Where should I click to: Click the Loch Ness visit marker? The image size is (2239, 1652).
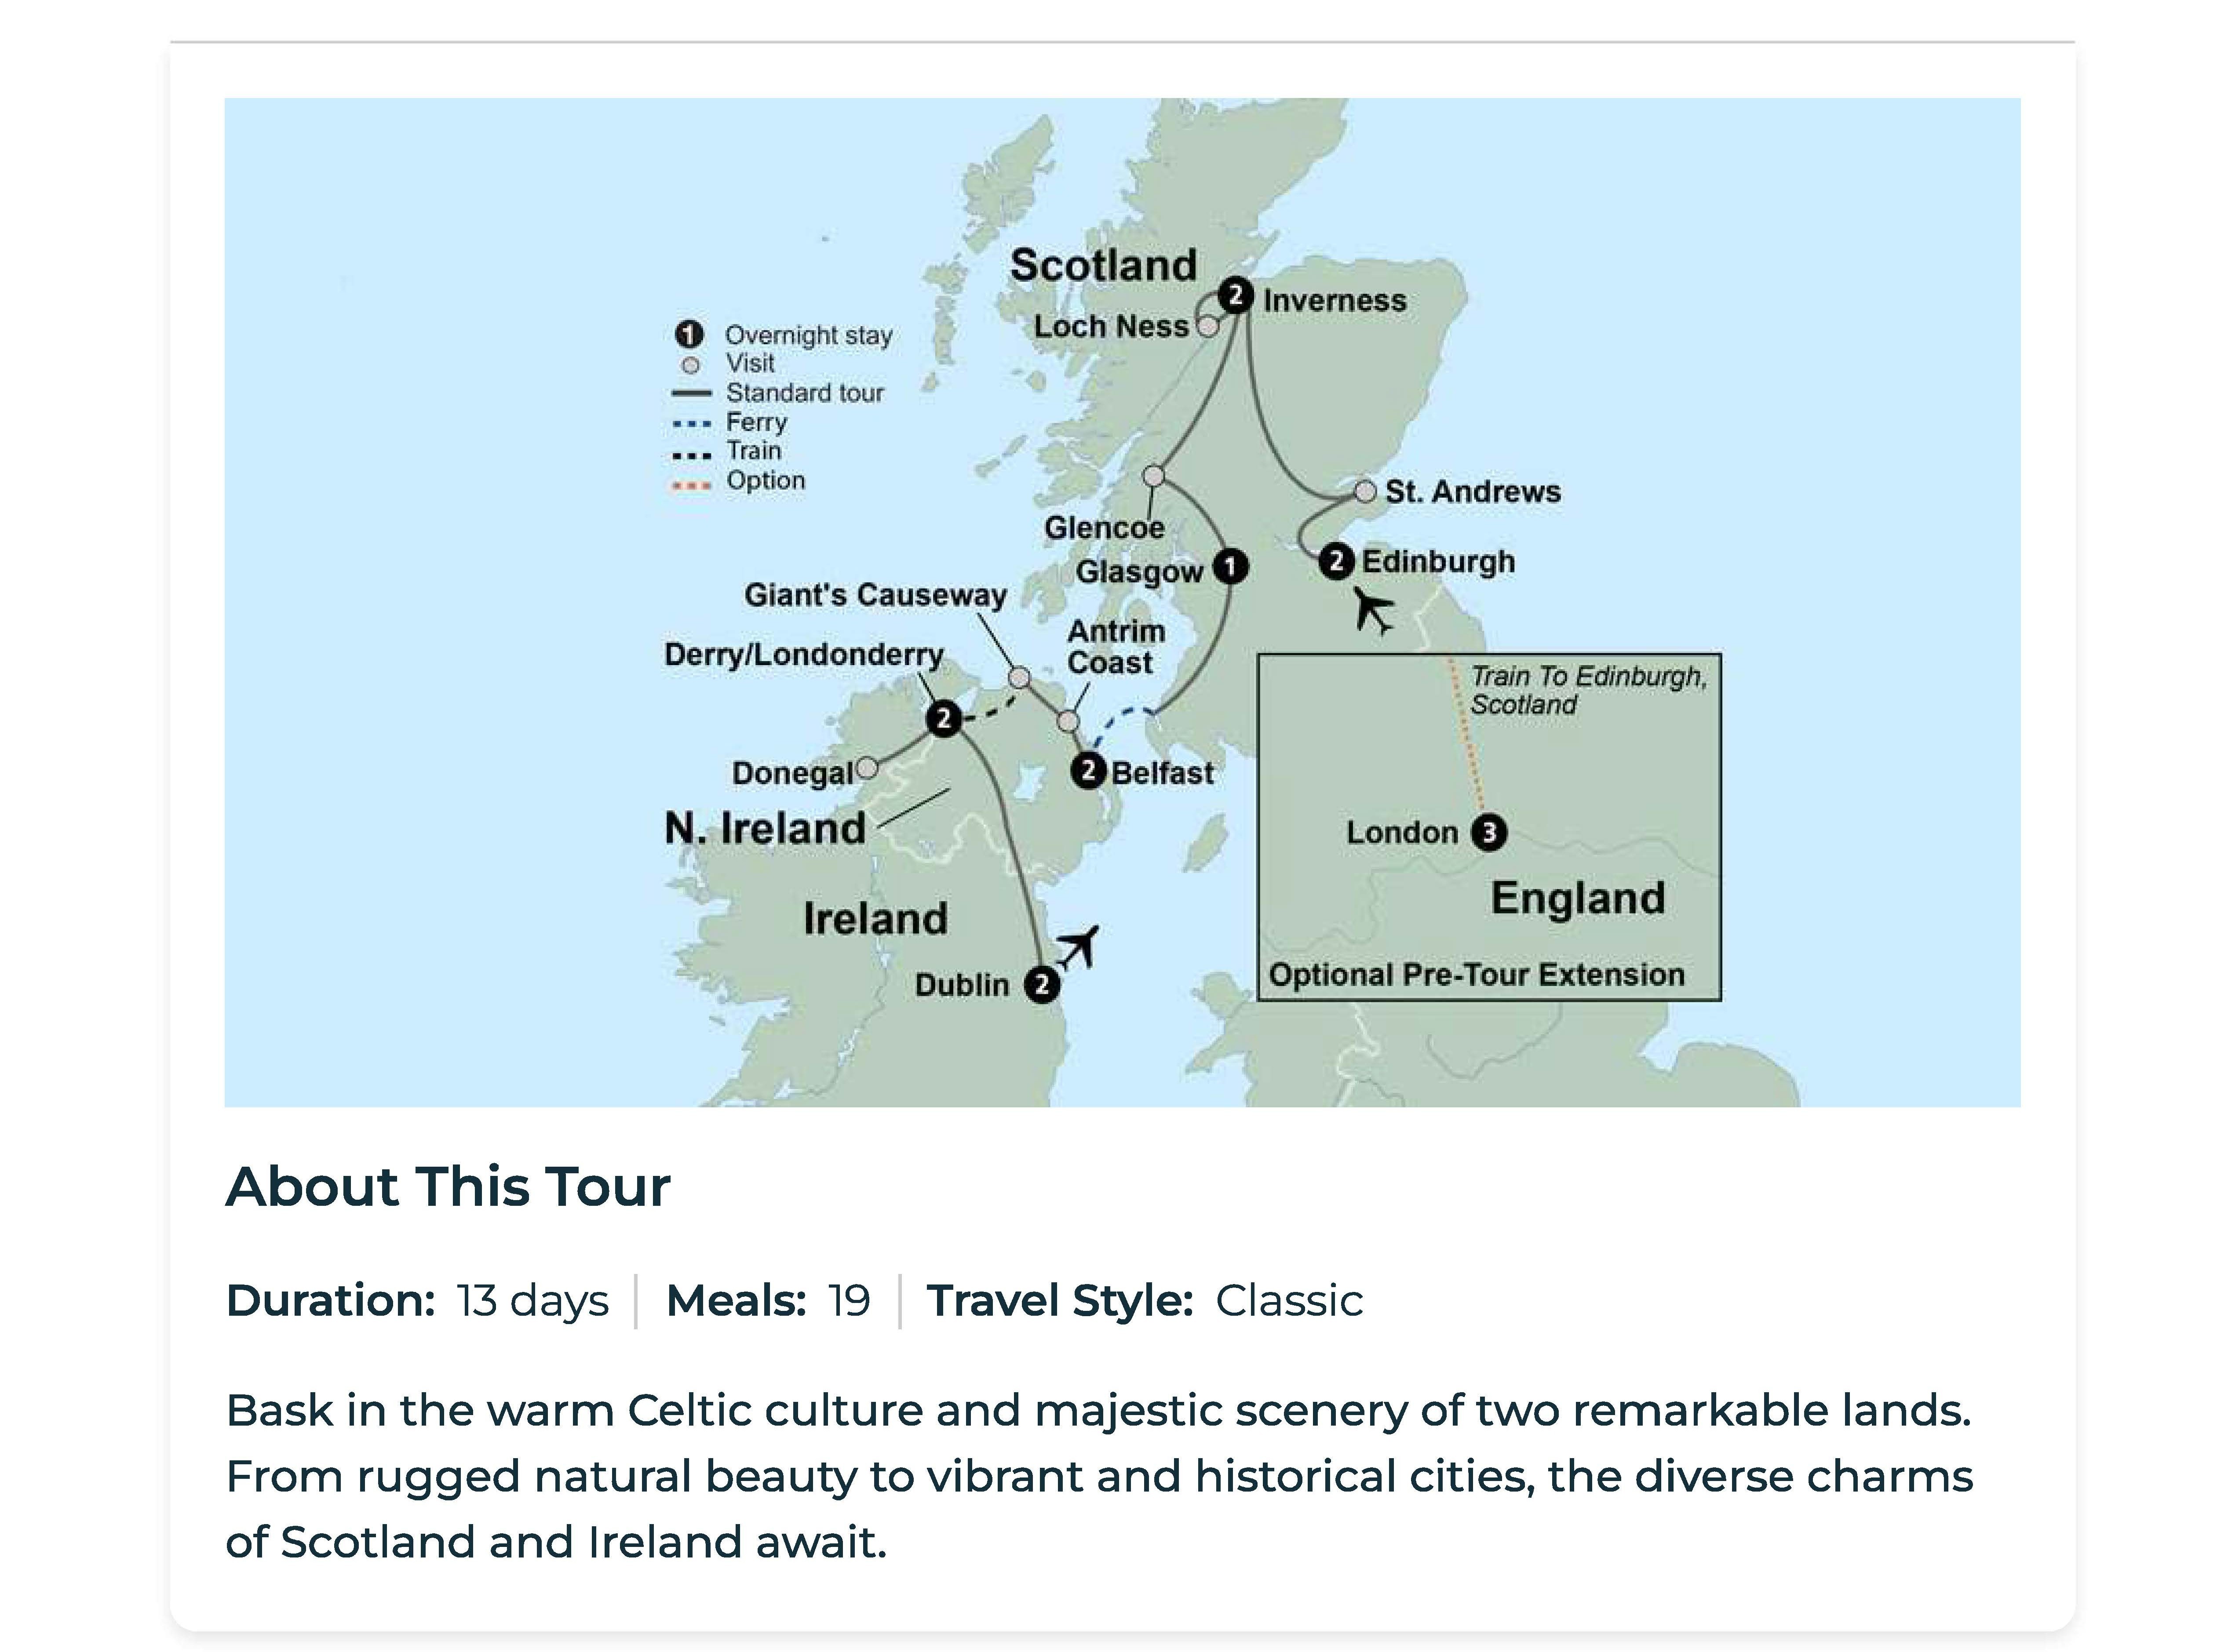click(x=1208, y=327)
